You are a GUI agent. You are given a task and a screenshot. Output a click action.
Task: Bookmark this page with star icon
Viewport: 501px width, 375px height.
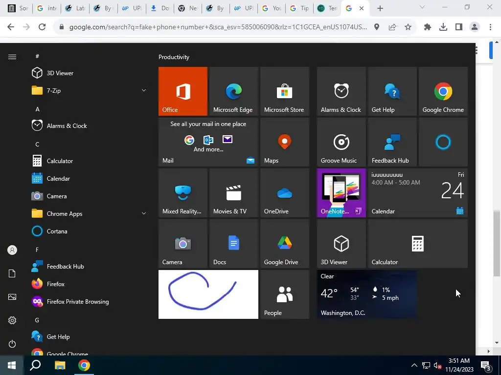[x=408, y=27]
